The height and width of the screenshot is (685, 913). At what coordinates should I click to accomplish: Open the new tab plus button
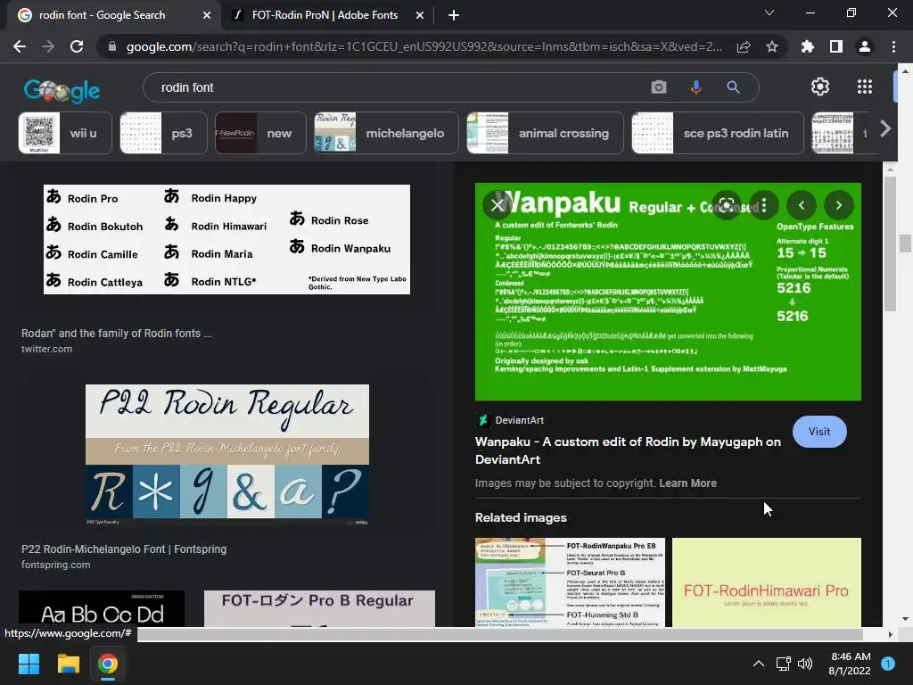click(454, 16)
